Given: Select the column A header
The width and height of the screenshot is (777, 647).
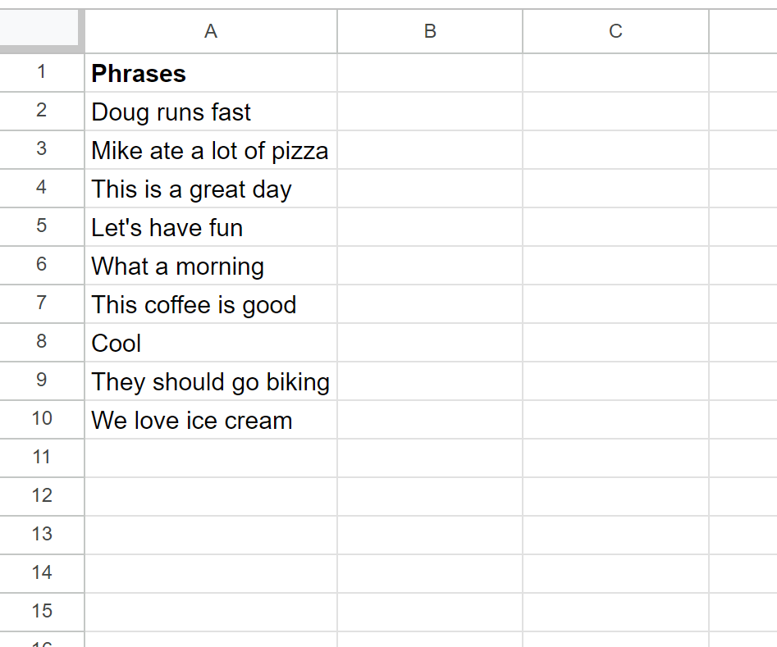Looking at the screenshot, I should pyautogui.click(x=211, y=30).
